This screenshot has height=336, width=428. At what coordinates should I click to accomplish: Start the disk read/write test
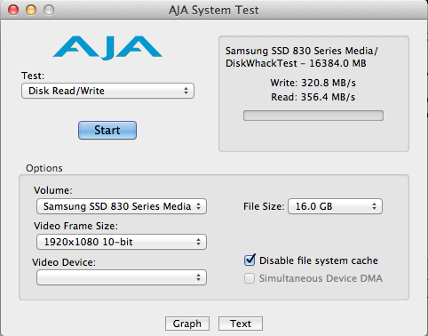[x=107, y=130]
